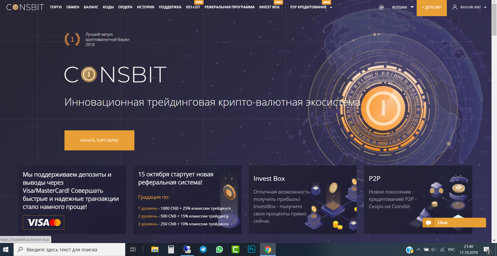The height and width of the screenshot is (256, 497).
Task: Open network Wi-Fi tray icon
Action: (x=442, y=249)
